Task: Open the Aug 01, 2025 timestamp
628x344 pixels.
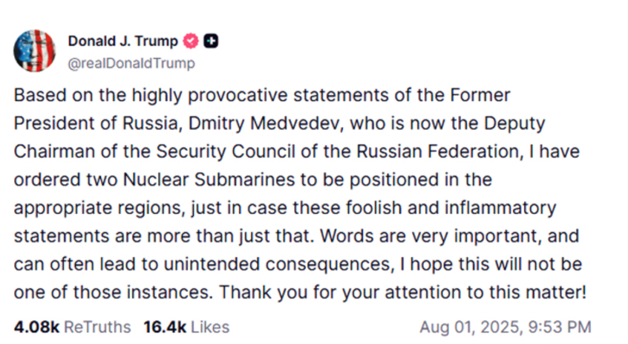Action: 505,327
